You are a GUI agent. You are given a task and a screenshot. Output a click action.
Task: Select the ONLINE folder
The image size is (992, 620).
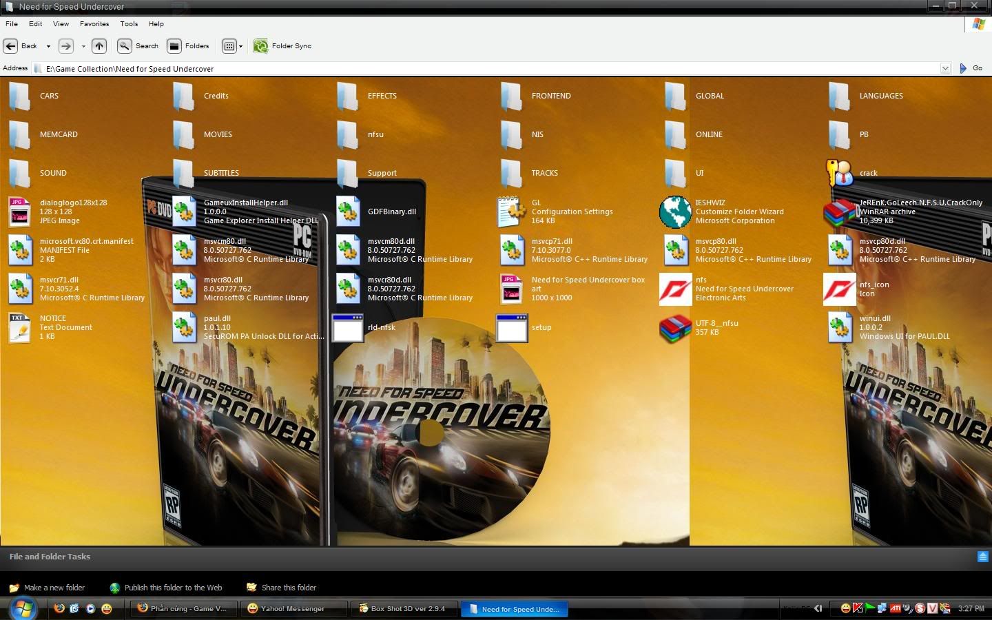coord(694,134)
